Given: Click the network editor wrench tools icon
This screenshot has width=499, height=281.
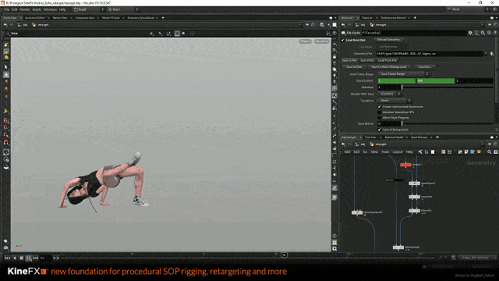Looking at the screenshot, I should [x=420, y=152].
